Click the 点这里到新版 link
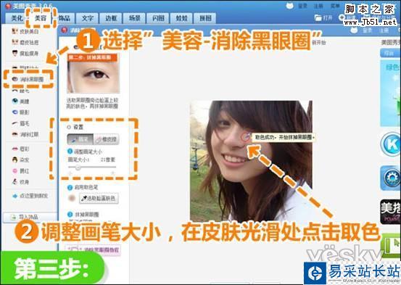 [30, 196]
